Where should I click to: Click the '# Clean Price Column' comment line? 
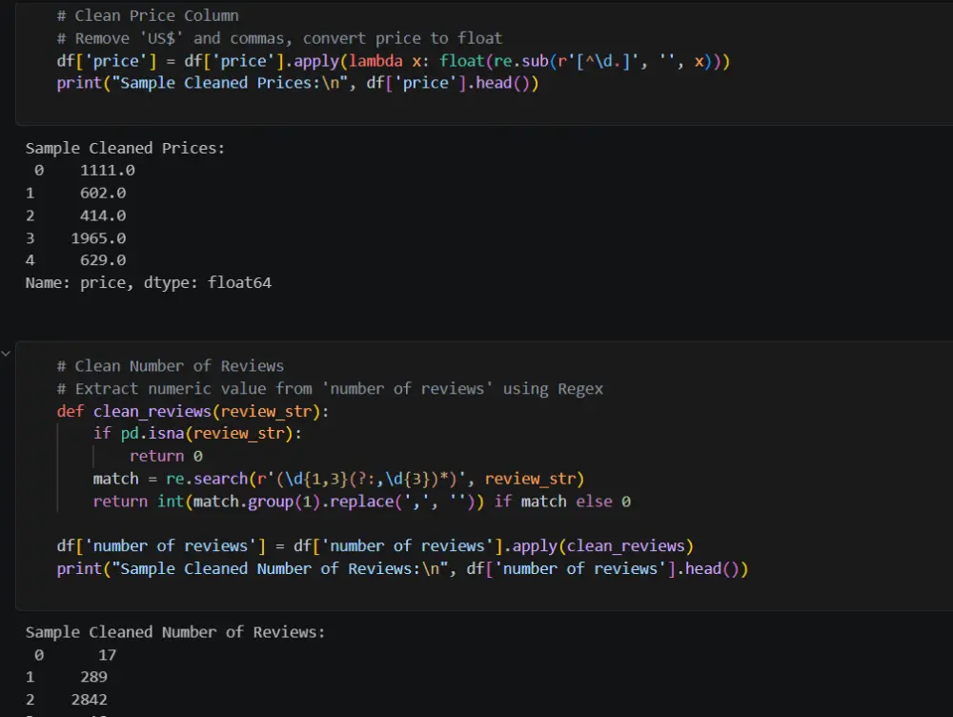tap(148, 15)
